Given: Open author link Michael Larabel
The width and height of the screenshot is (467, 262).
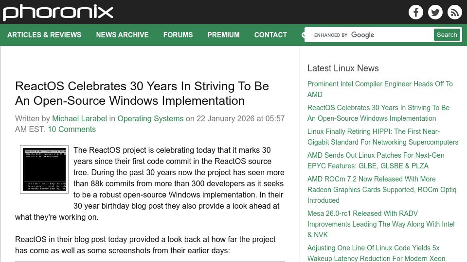Looking at the screenshot, I should click(79, 118).
